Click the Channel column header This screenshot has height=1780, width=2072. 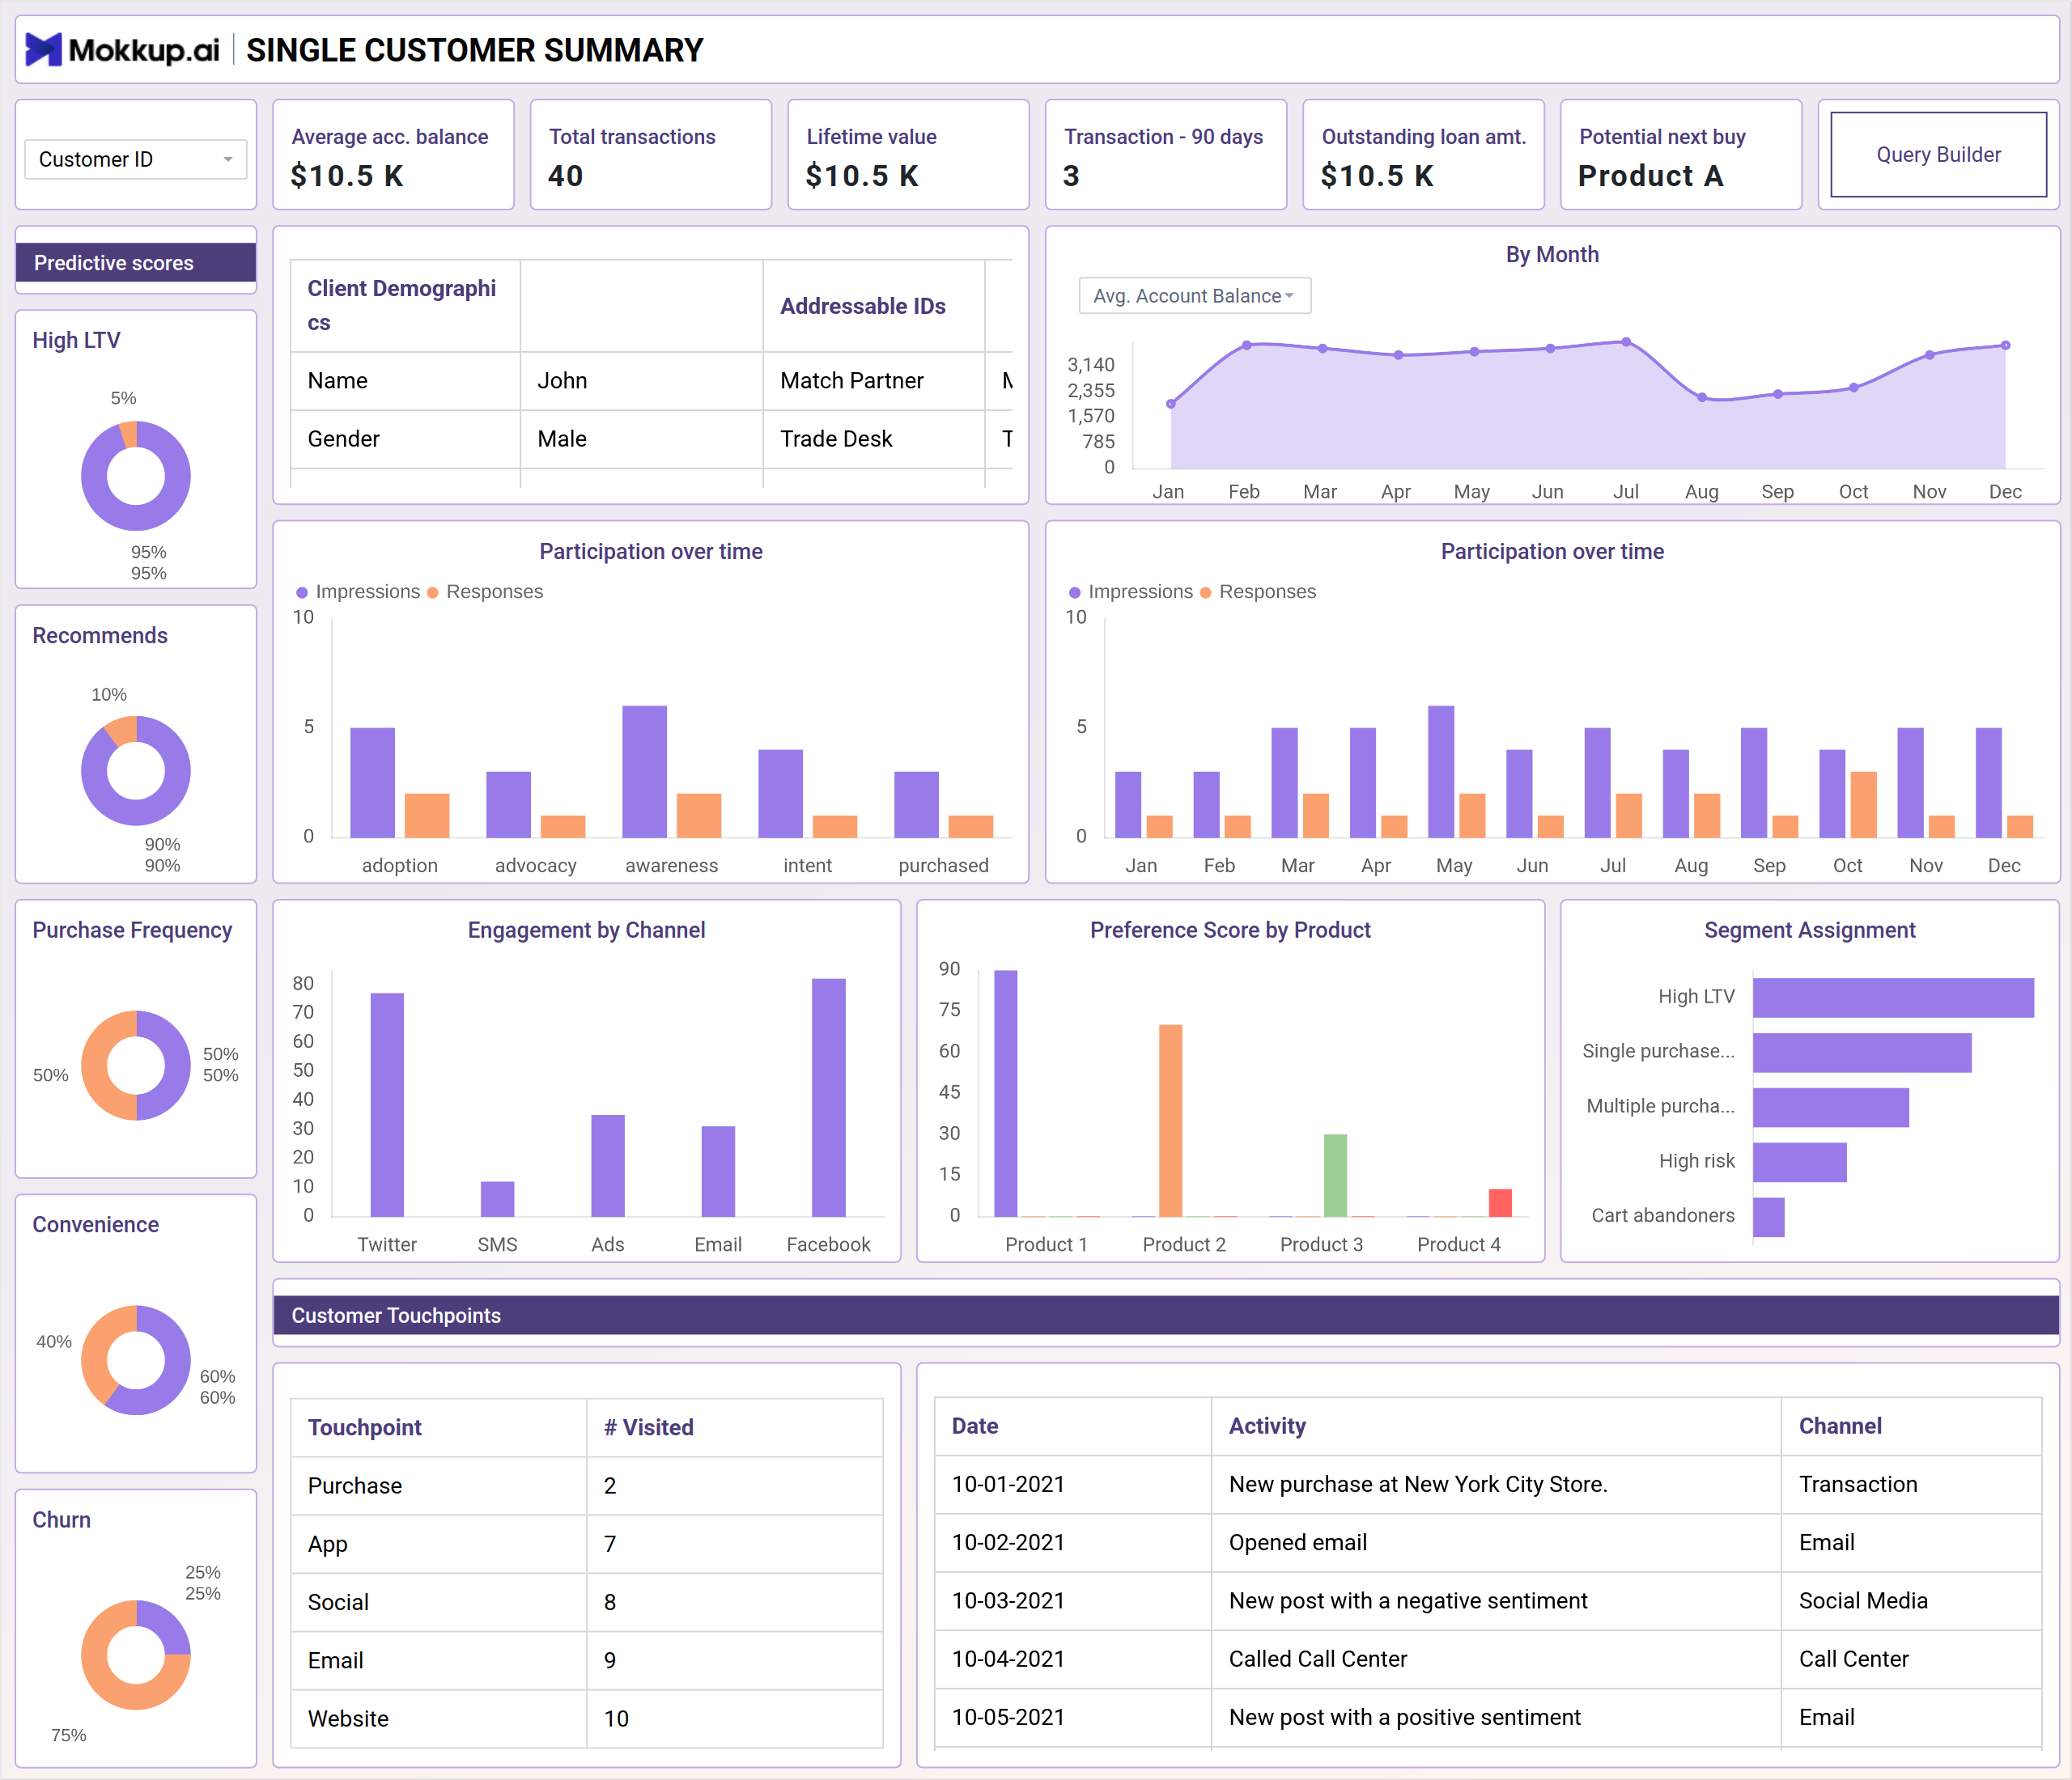1911,1426
